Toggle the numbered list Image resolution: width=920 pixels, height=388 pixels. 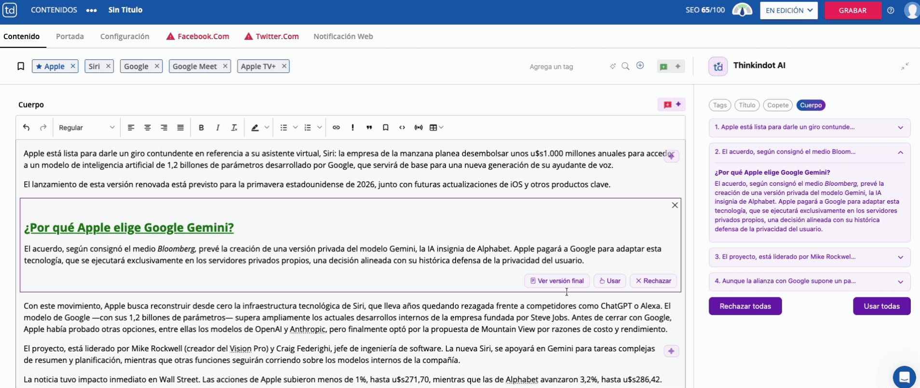coord(308,127)
